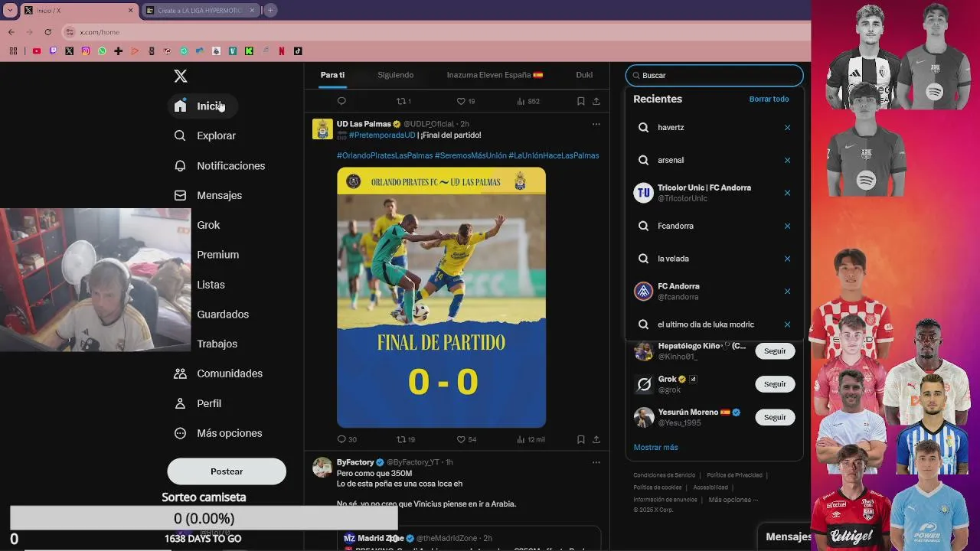Open Comunidades in the sidebar
Image resolution: width=980 pixels, height=551 pixels.
coord(218,373)
